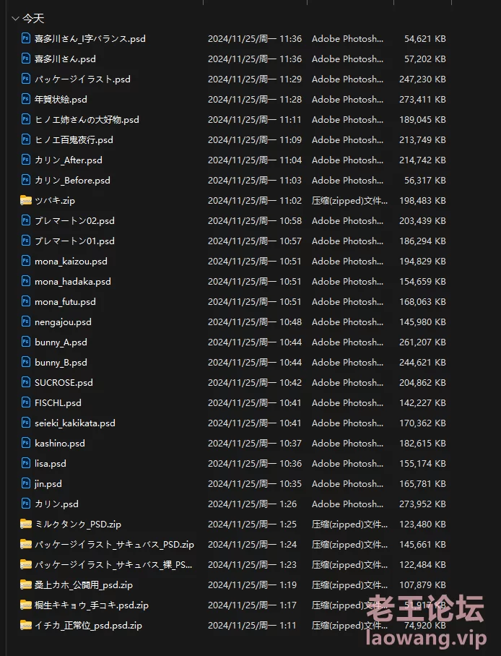Image resolution: width=501 pixels, height=656 pixels.
Task: Click the PSD icon of SUCROSE.psd
Action: (26, 382)
